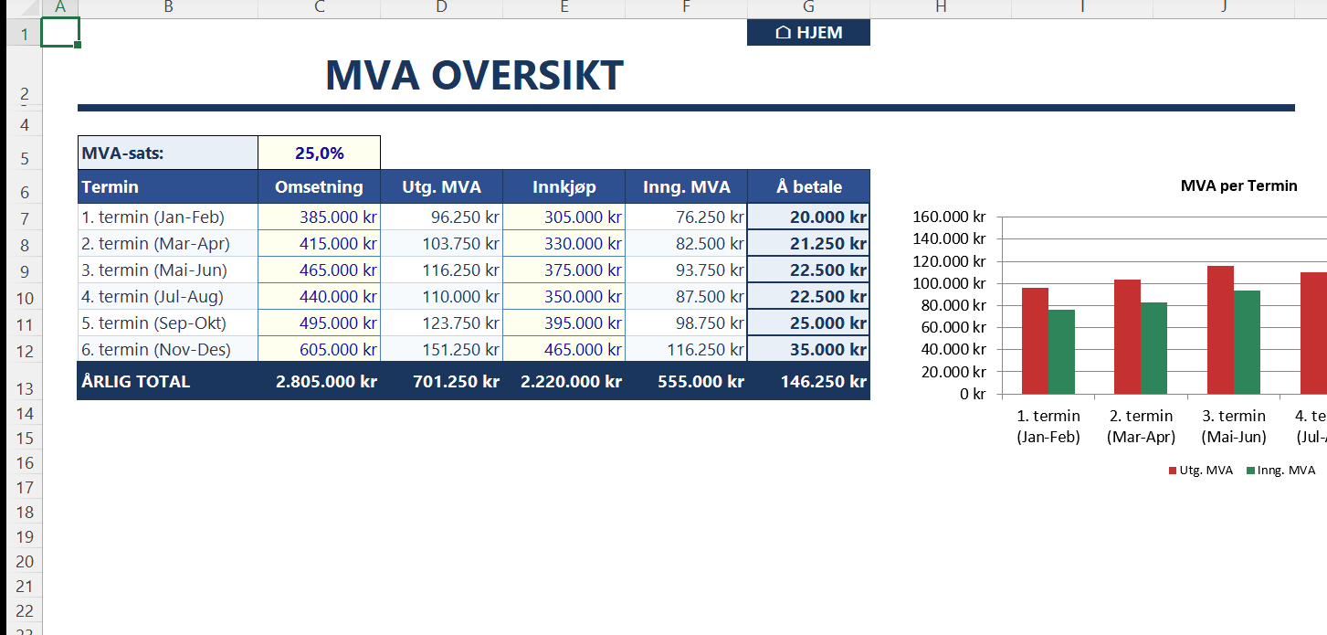Viewport: 1327px width, 635px height.
Task: Select row 13 header
Action: (25, 388)
